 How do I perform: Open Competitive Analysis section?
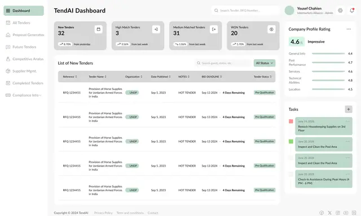[28, 59]
